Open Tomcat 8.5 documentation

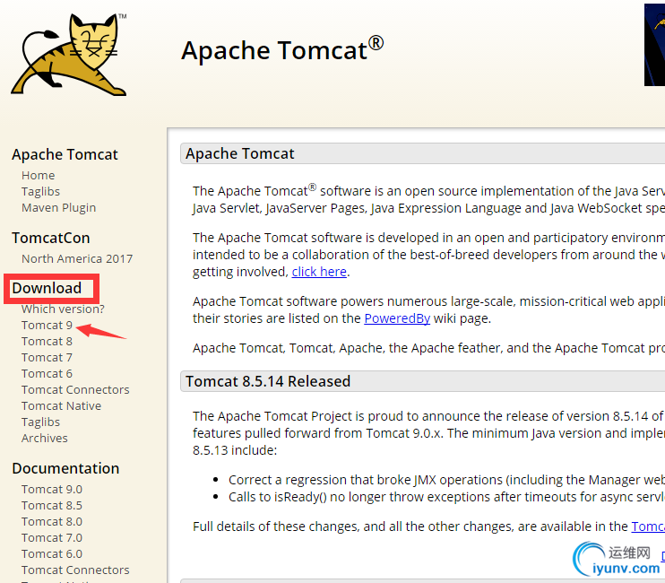[x=52, y=505]
